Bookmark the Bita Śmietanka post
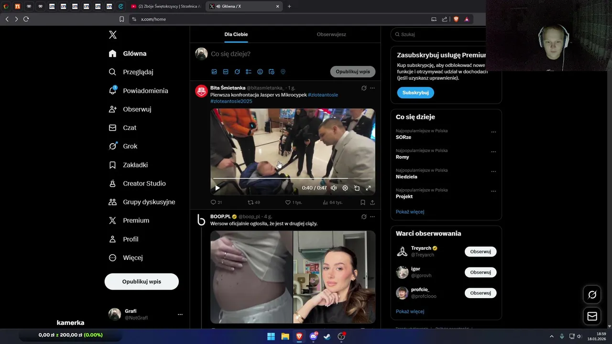The width and height of the screenshot is (612, 344). pyautogui.click(x=363, y=202)
